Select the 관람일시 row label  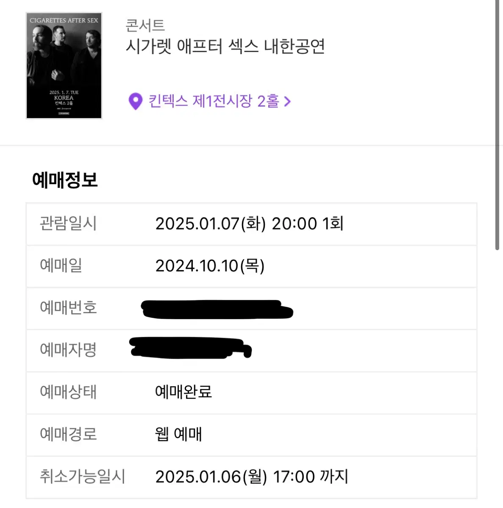(x=68, y=223)
